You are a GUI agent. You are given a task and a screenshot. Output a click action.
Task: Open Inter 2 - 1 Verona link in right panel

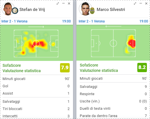point(92,21)
